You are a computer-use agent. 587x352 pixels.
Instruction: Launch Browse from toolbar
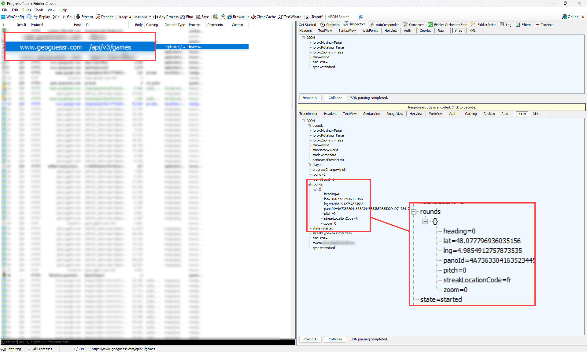(236, 17)
